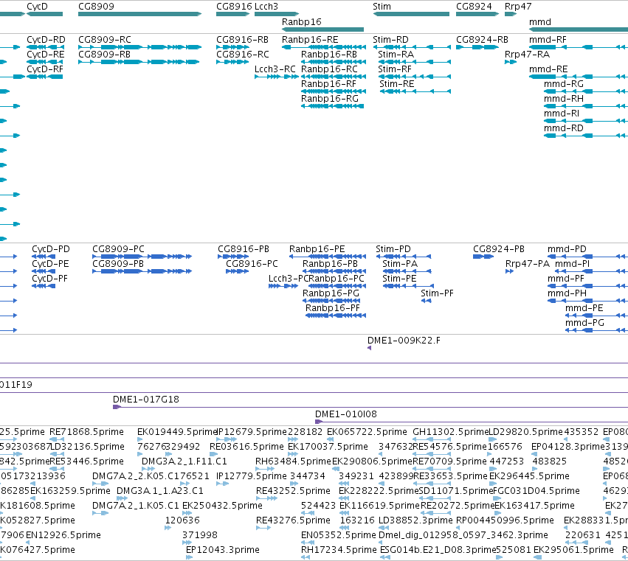628x561 pixels.
Task: Click the CG8909-RB transcript
Action: click(139, 62)
